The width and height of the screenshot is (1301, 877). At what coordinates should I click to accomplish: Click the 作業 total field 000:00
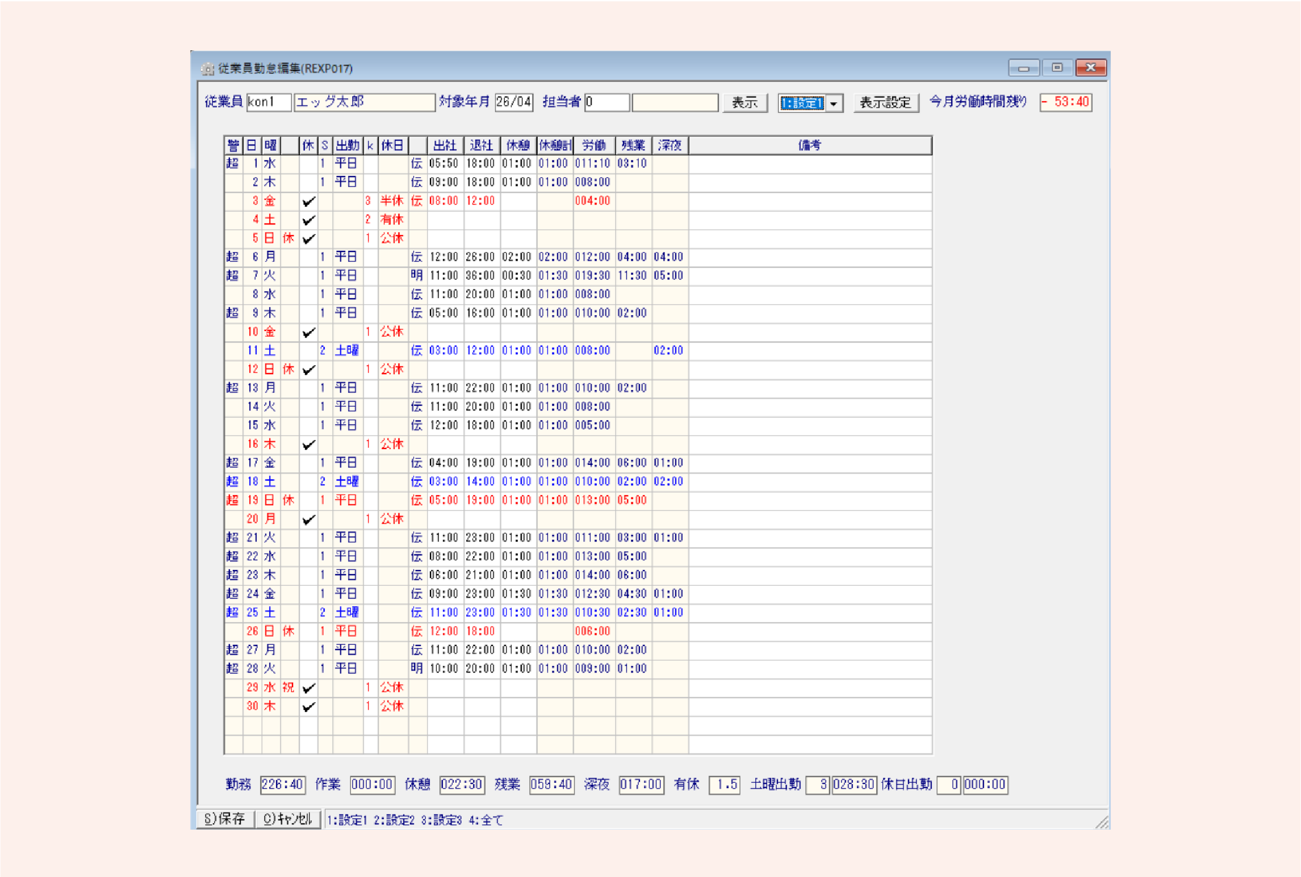click(x=373, y=785)
